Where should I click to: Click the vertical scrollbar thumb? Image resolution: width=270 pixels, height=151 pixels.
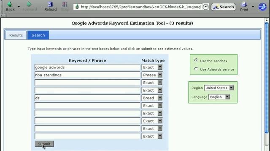267,78
